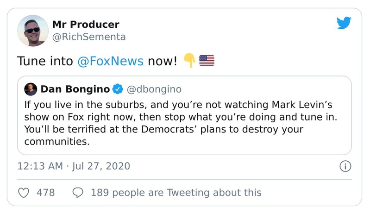Click Dan Bongino's verified badge
The image size is (370, 215).
118,89
